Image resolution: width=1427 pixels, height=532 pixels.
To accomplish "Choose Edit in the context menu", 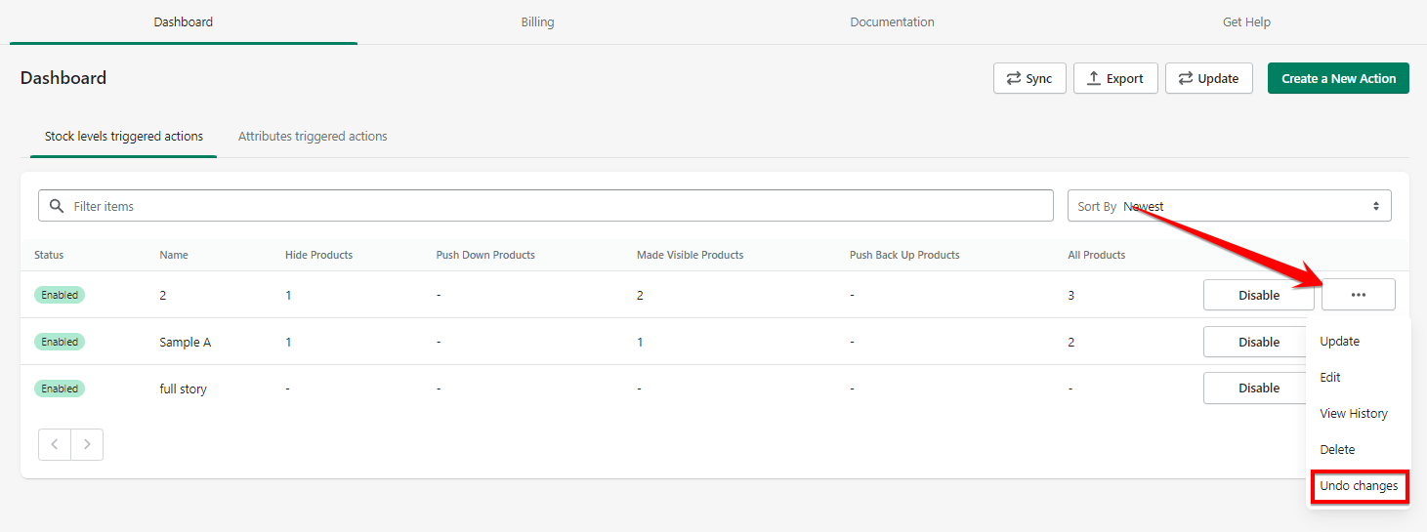I will [x=1330, y=377].
